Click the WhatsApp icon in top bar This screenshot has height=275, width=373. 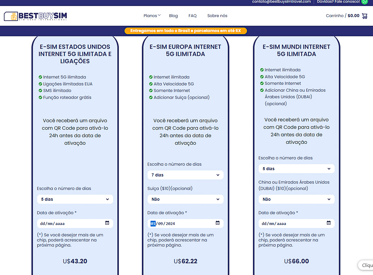tap(364, 1)
